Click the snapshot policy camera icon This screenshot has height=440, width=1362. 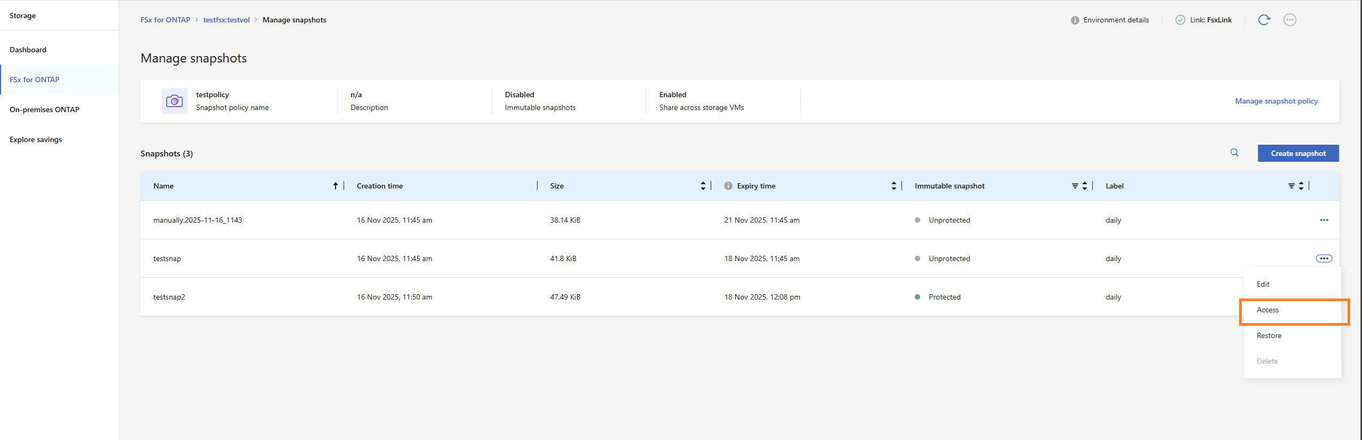tap(175, 101)
